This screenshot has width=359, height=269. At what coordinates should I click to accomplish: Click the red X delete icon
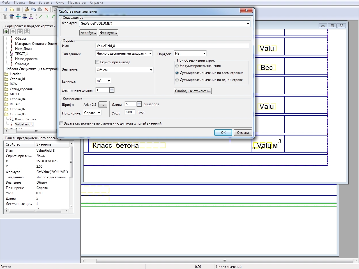tap(47, 9)
